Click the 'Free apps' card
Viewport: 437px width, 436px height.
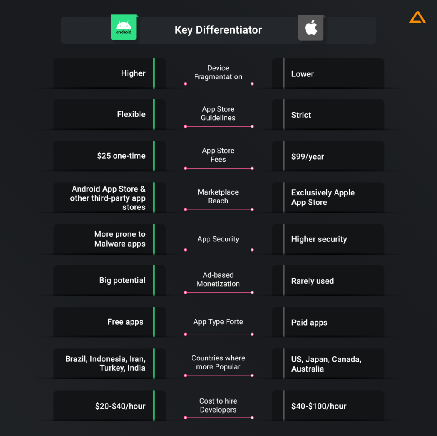click(110, 322)
